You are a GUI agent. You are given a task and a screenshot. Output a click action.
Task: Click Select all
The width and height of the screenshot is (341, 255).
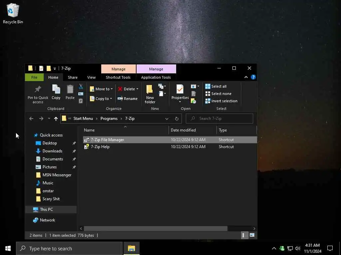pos(216,86)
